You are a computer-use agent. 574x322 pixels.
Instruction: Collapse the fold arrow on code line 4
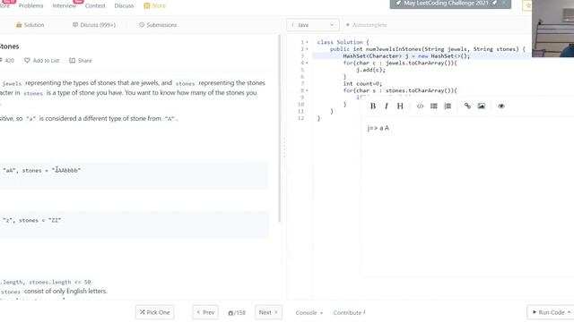(x=307, y=63)
